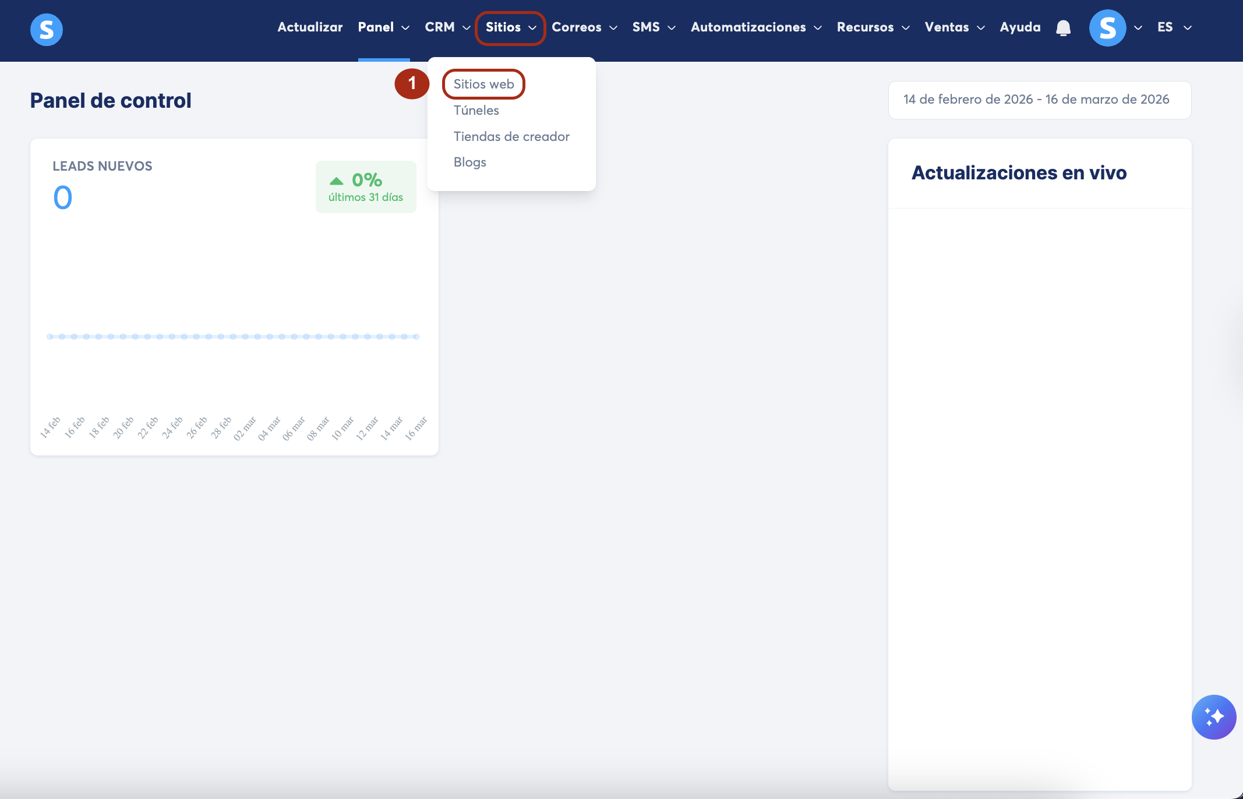Image resolution: width=1243 pixels, height=799 pixels.
Task: Choose Túneles in the Sitios menu
Action: pyautogui.click(x=476, y=111)
